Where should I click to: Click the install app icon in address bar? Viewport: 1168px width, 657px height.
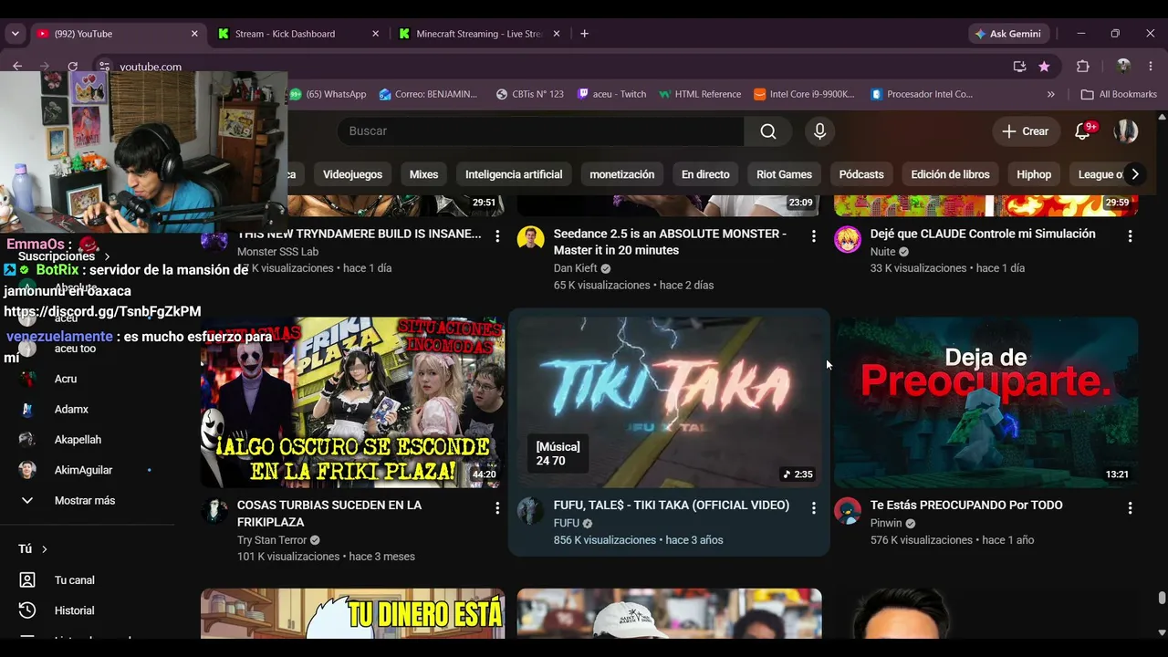pos(1019,67)
